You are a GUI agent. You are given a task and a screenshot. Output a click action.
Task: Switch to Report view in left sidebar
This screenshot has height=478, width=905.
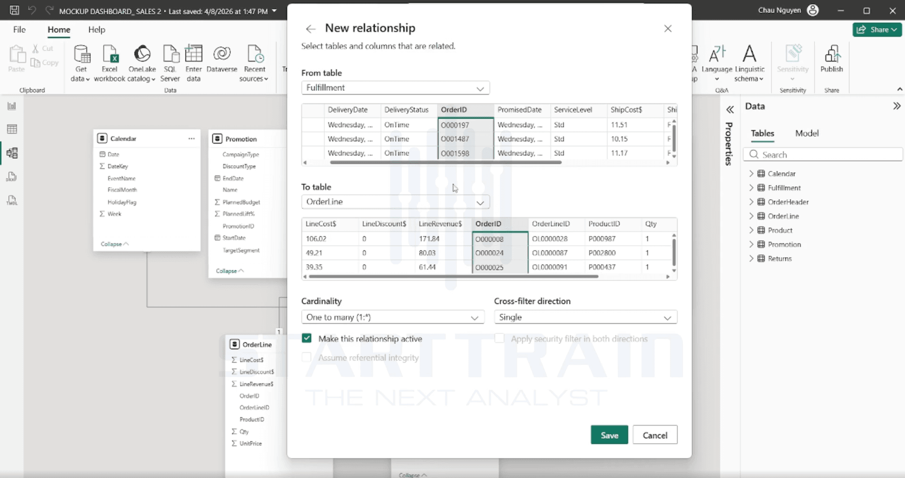coord(12,106)
